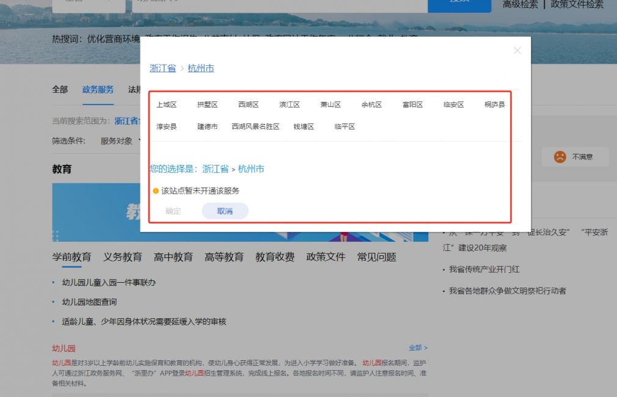Select 建德市 city
Image resolution: width=617 pixels, height=397 pixels.
click(207, 126)
